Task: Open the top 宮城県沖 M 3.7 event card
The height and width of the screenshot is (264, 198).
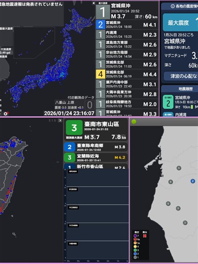Action: point(127,11)
